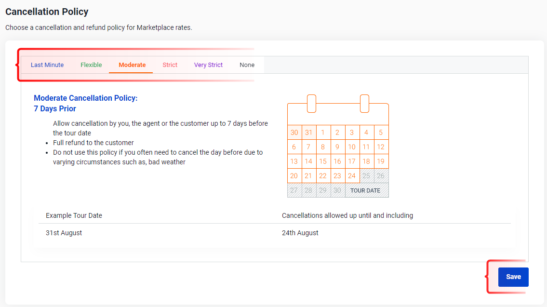
Task: Click the 31st August example tour date
Action: pos(64,233)
